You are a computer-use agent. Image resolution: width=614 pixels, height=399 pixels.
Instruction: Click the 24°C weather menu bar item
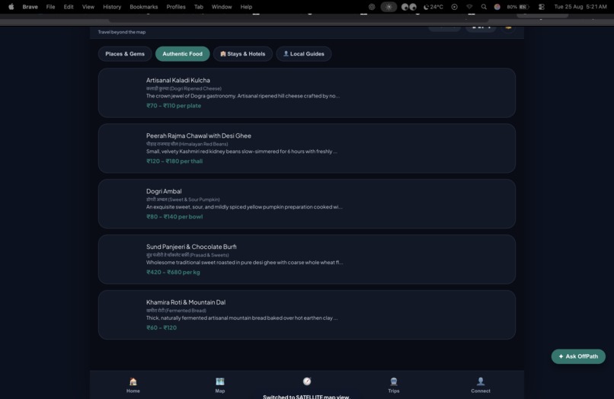click(433, 7)
